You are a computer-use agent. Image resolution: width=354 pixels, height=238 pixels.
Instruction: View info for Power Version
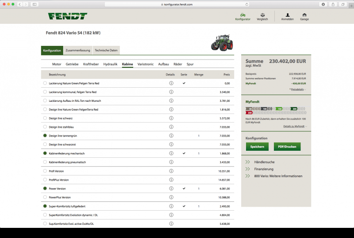[x=171, y=189]
